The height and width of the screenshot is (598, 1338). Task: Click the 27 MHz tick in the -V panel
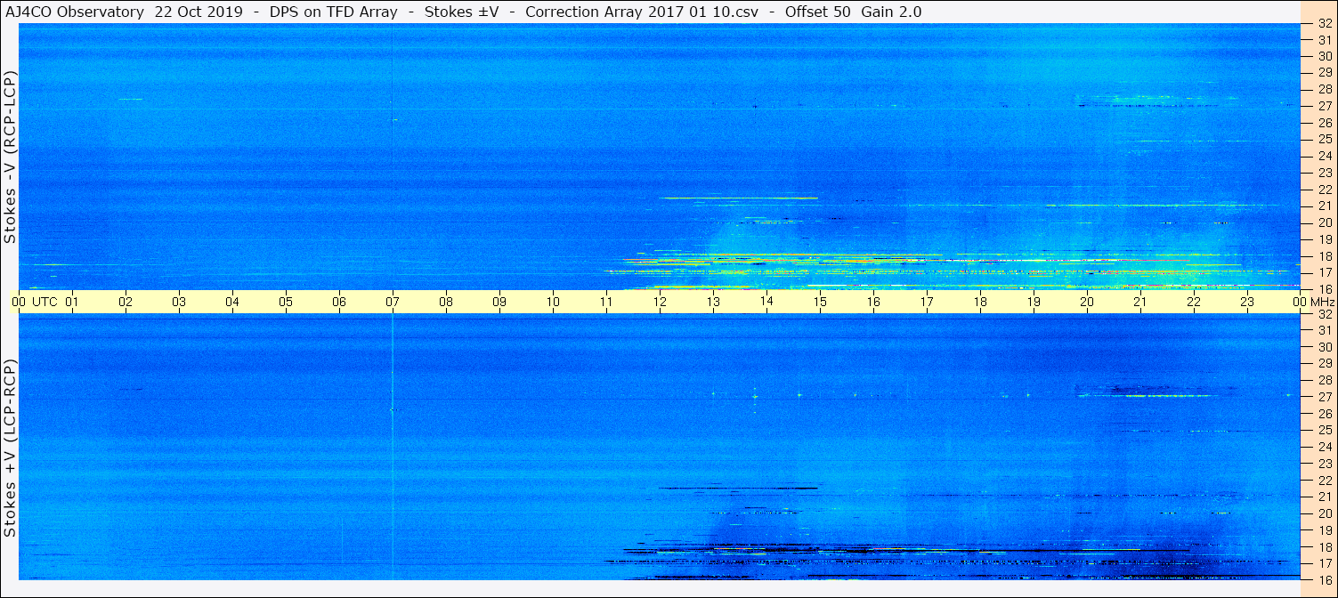point(1325,106)
